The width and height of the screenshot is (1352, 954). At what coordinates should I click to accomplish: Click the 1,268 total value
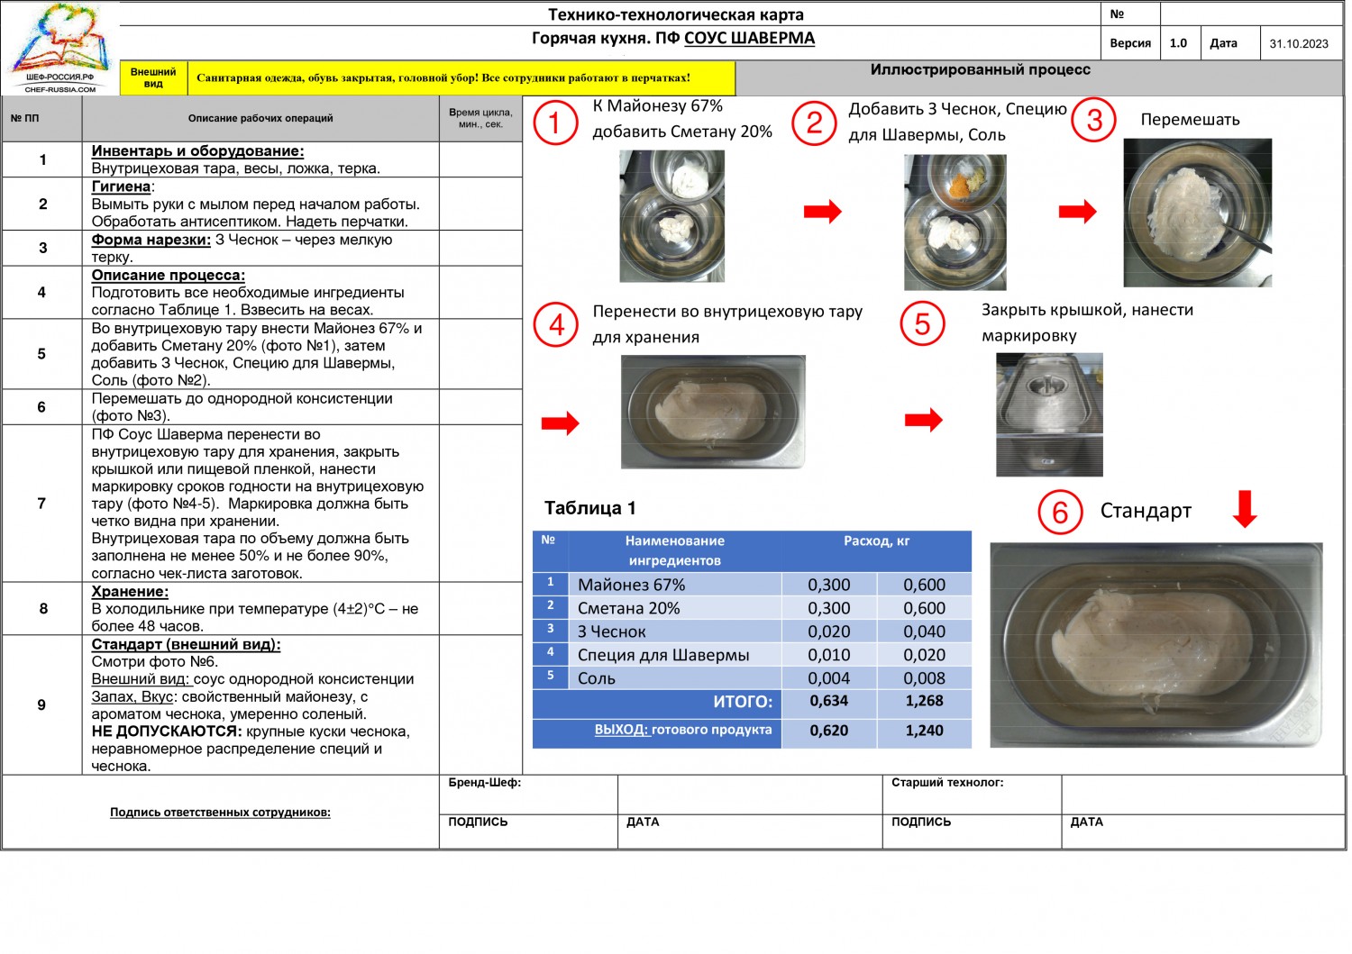pyautogui.click(x=925, y=701)
